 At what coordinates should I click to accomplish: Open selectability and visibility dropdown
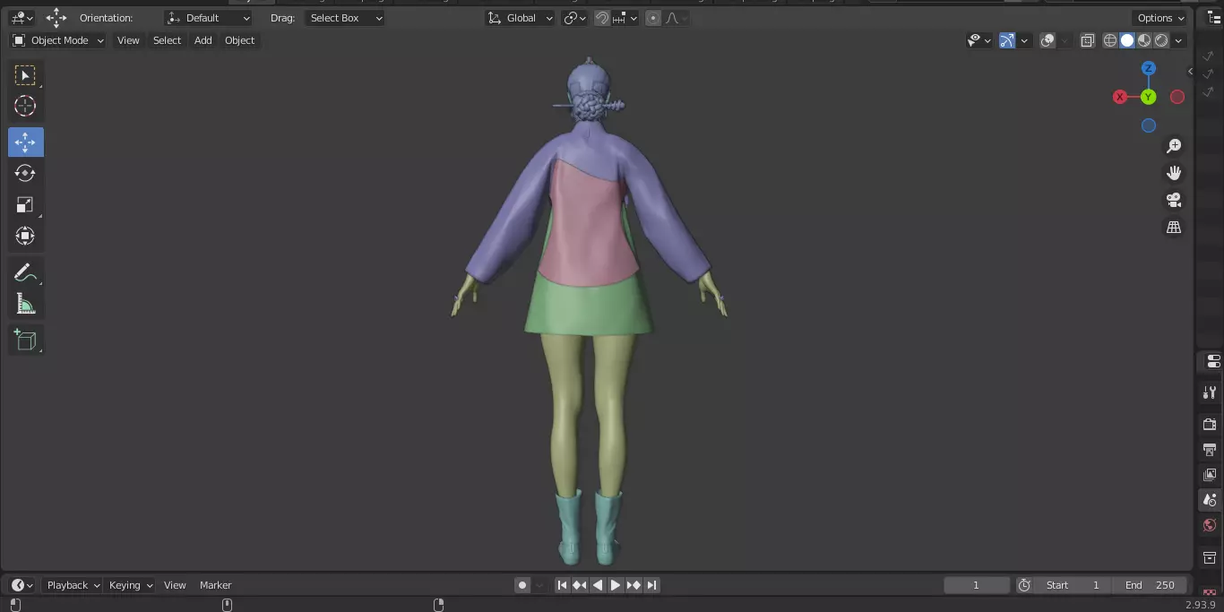[x=978, y=40]
